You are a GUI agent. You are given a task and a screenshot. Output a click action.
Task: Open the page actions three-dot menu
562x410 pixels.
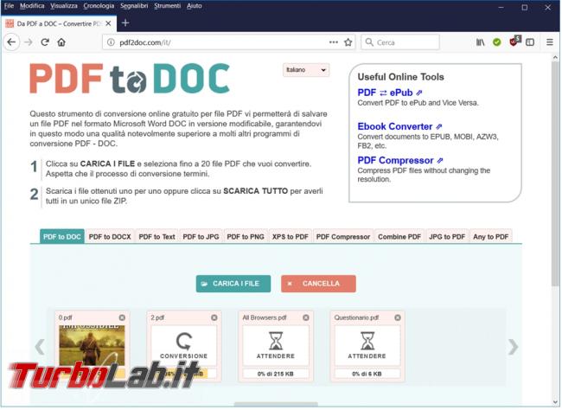click(334, 42)
